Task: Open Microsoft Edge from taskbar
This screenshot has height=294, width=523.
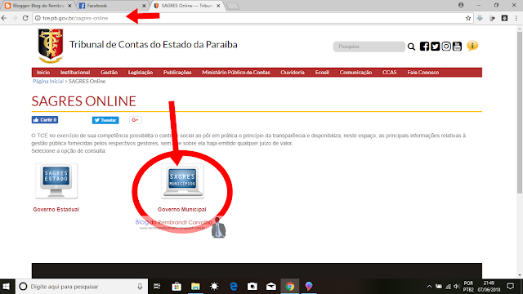Action: pos(233,287)
